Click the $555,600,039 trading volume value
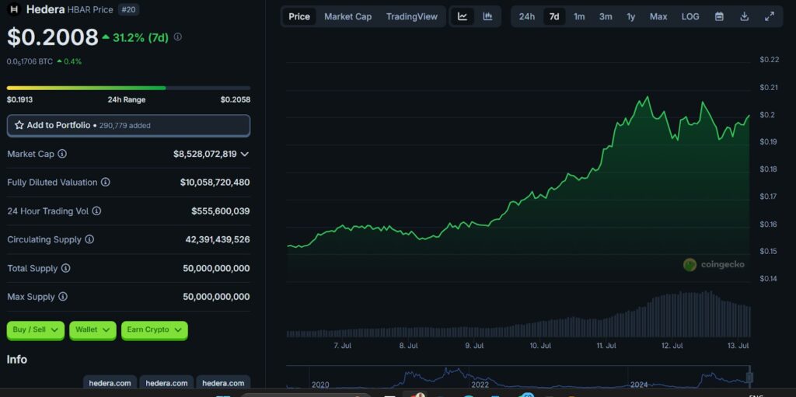 pyautogui.click(x=220, y=211)
